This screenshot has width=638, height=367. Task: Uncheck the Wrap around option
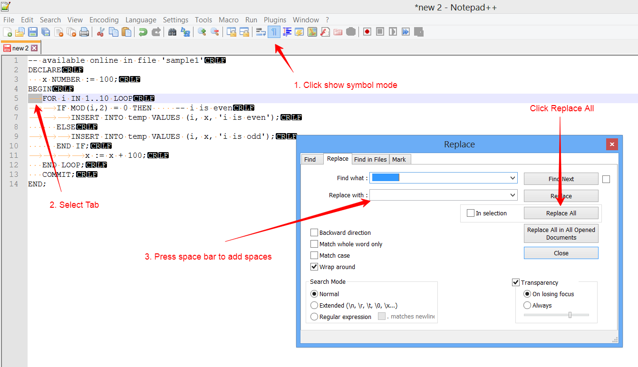[x=314, y=266]
